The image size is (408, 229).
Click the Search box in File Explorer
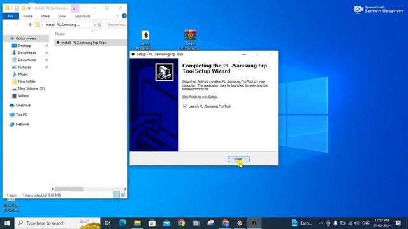pyautogui.click(x=117, y=25)
